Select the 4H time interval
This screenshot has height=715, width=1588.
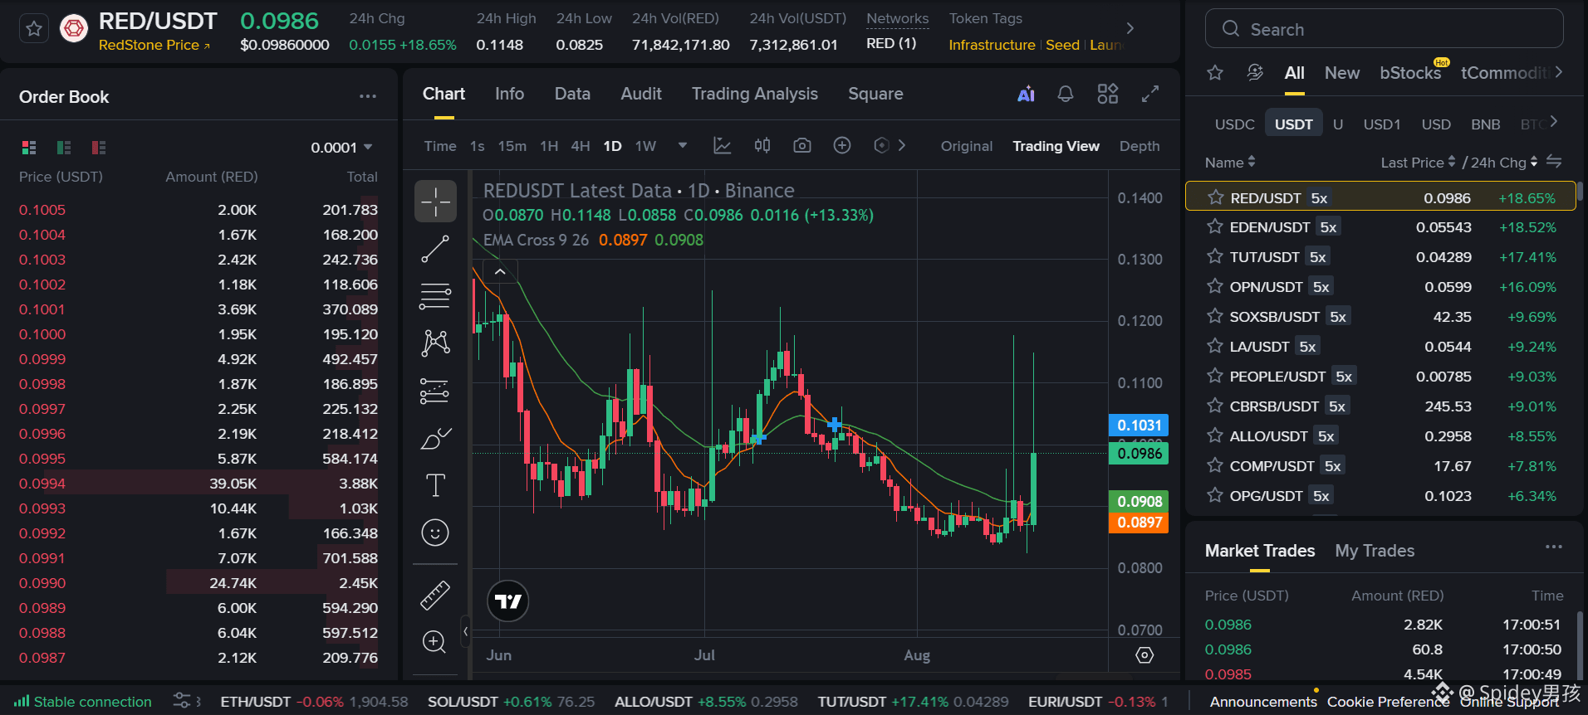(581, 146)
